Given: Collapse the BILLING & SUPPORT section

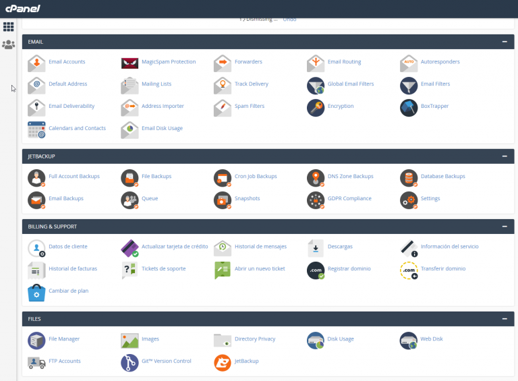Looking at the screenshot, I should (505, 227).
